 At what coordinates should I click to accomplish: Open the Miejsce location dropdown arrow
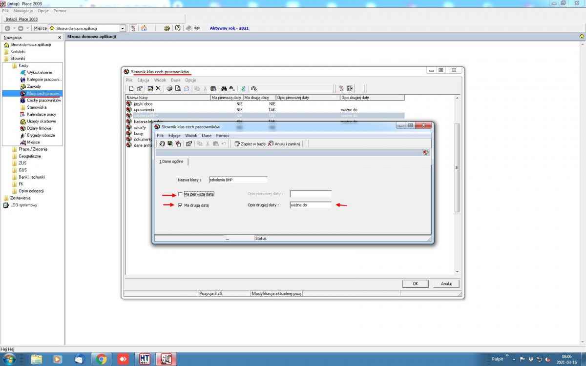(123, 28)
